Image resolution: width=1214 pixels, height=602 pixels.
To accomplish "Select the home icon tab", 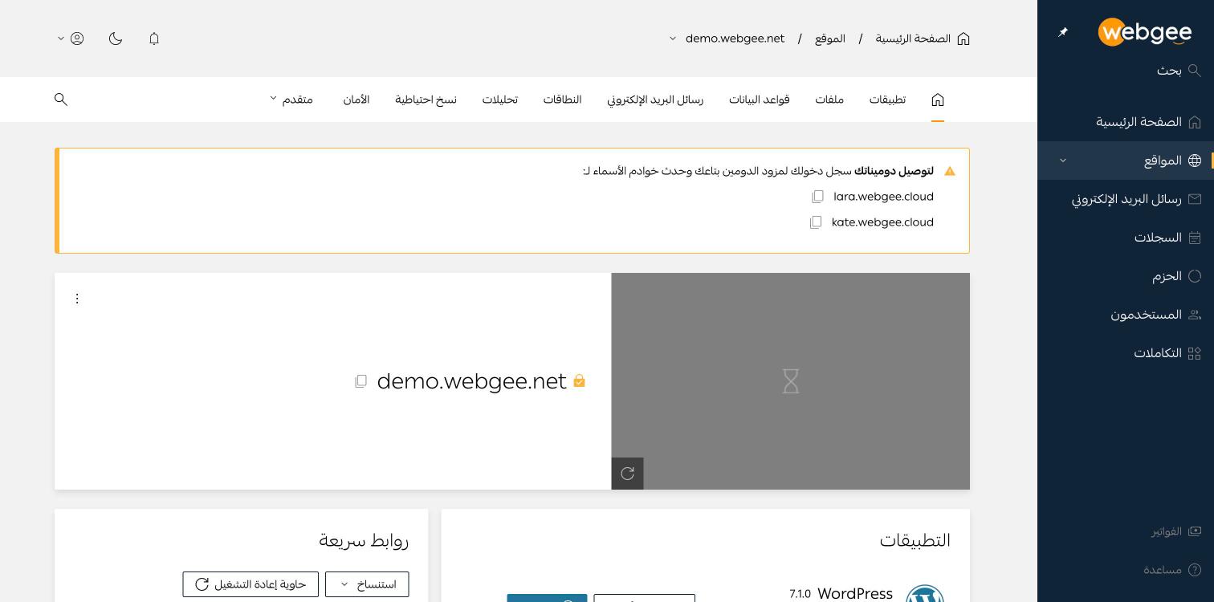I will (x=938, y=100).
